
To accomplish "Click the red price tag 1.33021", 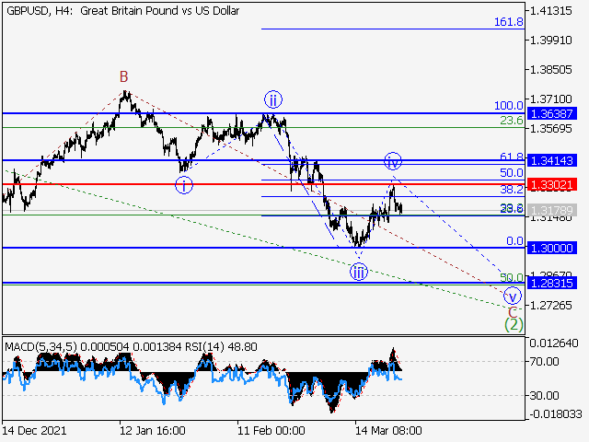I will click(552, 185).
